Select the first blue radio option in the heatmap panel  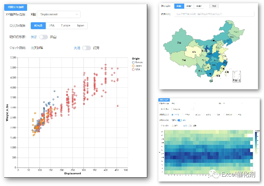[x=172, y=114]
